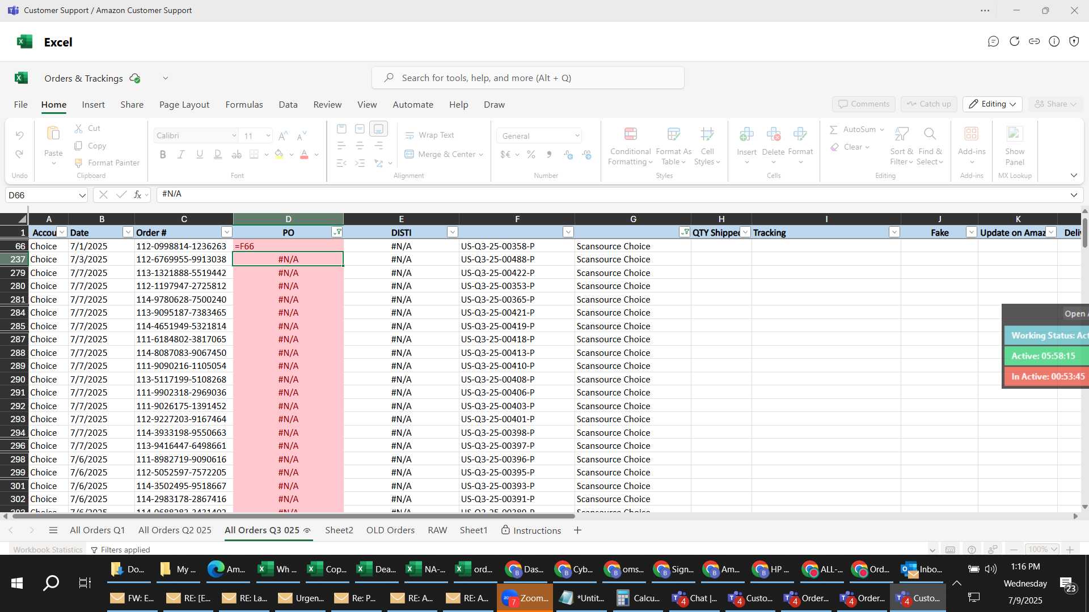Click the cancel X in the formula bar
The height and width of the screenshot is (612, 1089).
(x=103, y=195)
